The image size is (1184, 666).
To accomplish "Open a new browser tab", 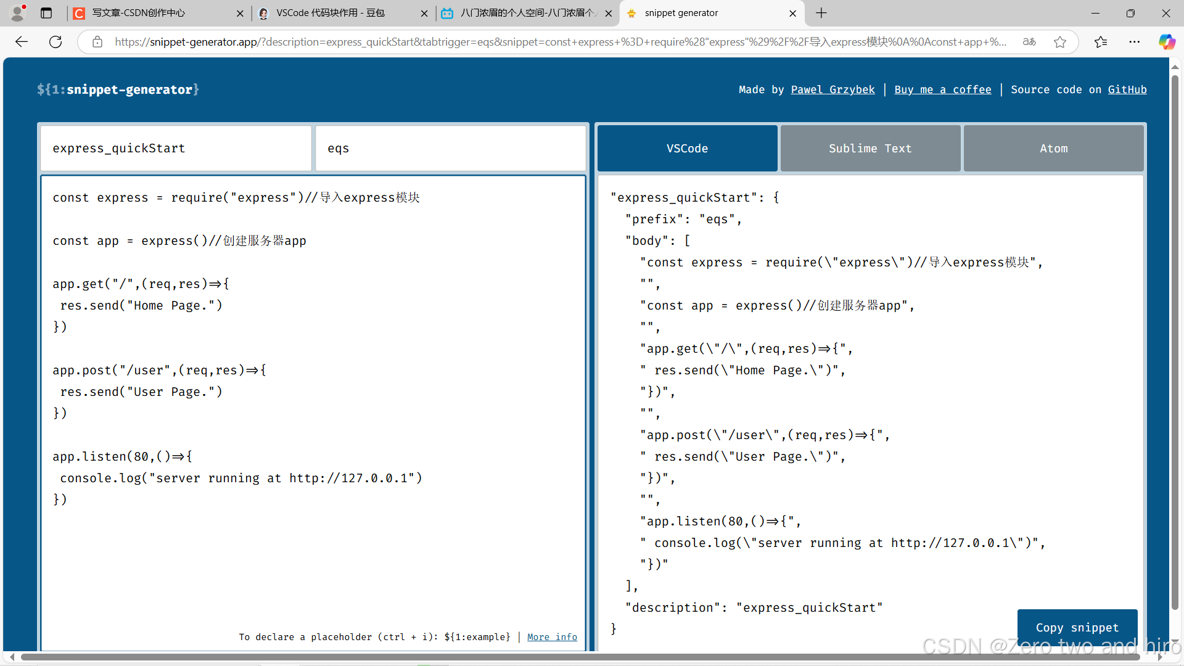I will point(821,13).
